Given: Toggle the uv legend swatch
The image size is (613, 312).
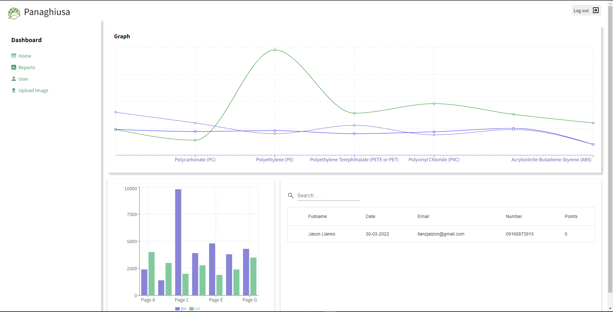Looking at the screenshot, I should tap(192, 308).
